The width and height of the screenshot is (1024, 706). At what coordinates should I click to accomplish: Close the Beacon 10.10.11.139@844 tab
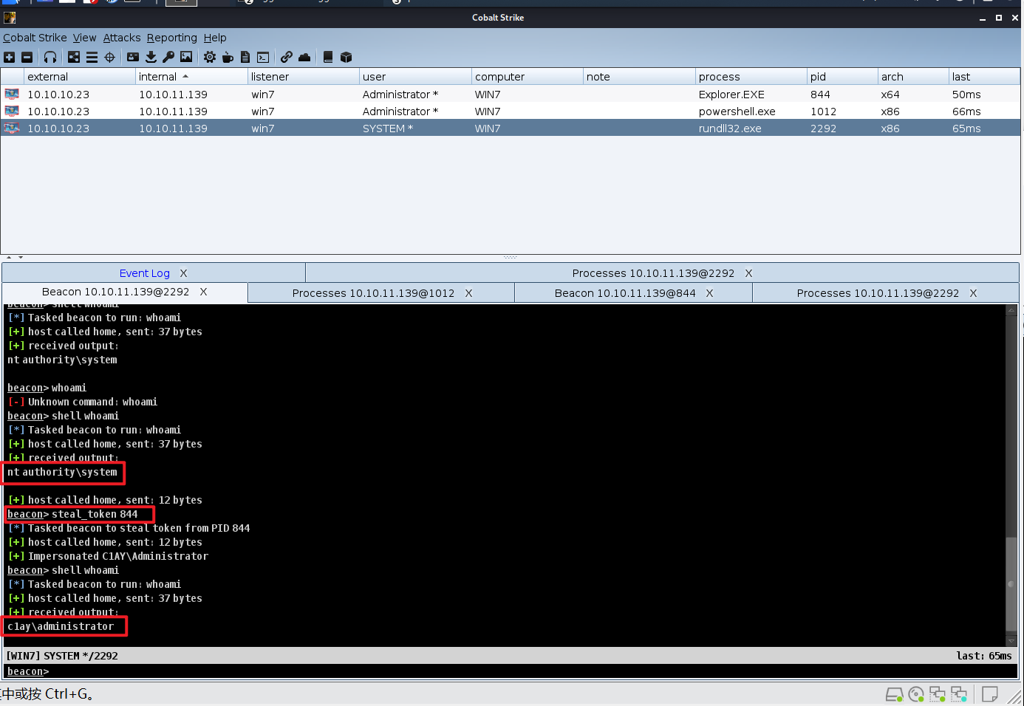[709, 293]
